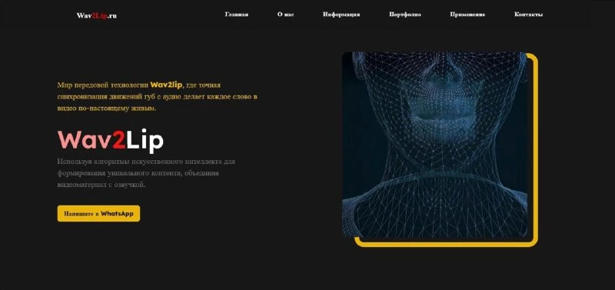
Task: Select Портфолио in the navigation bar
Action: (x=405, y=15)
